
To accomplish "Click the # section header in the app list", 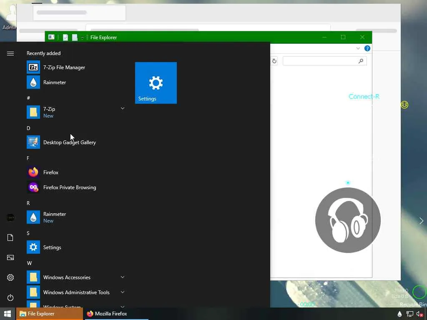I will [x=28, y=98].
